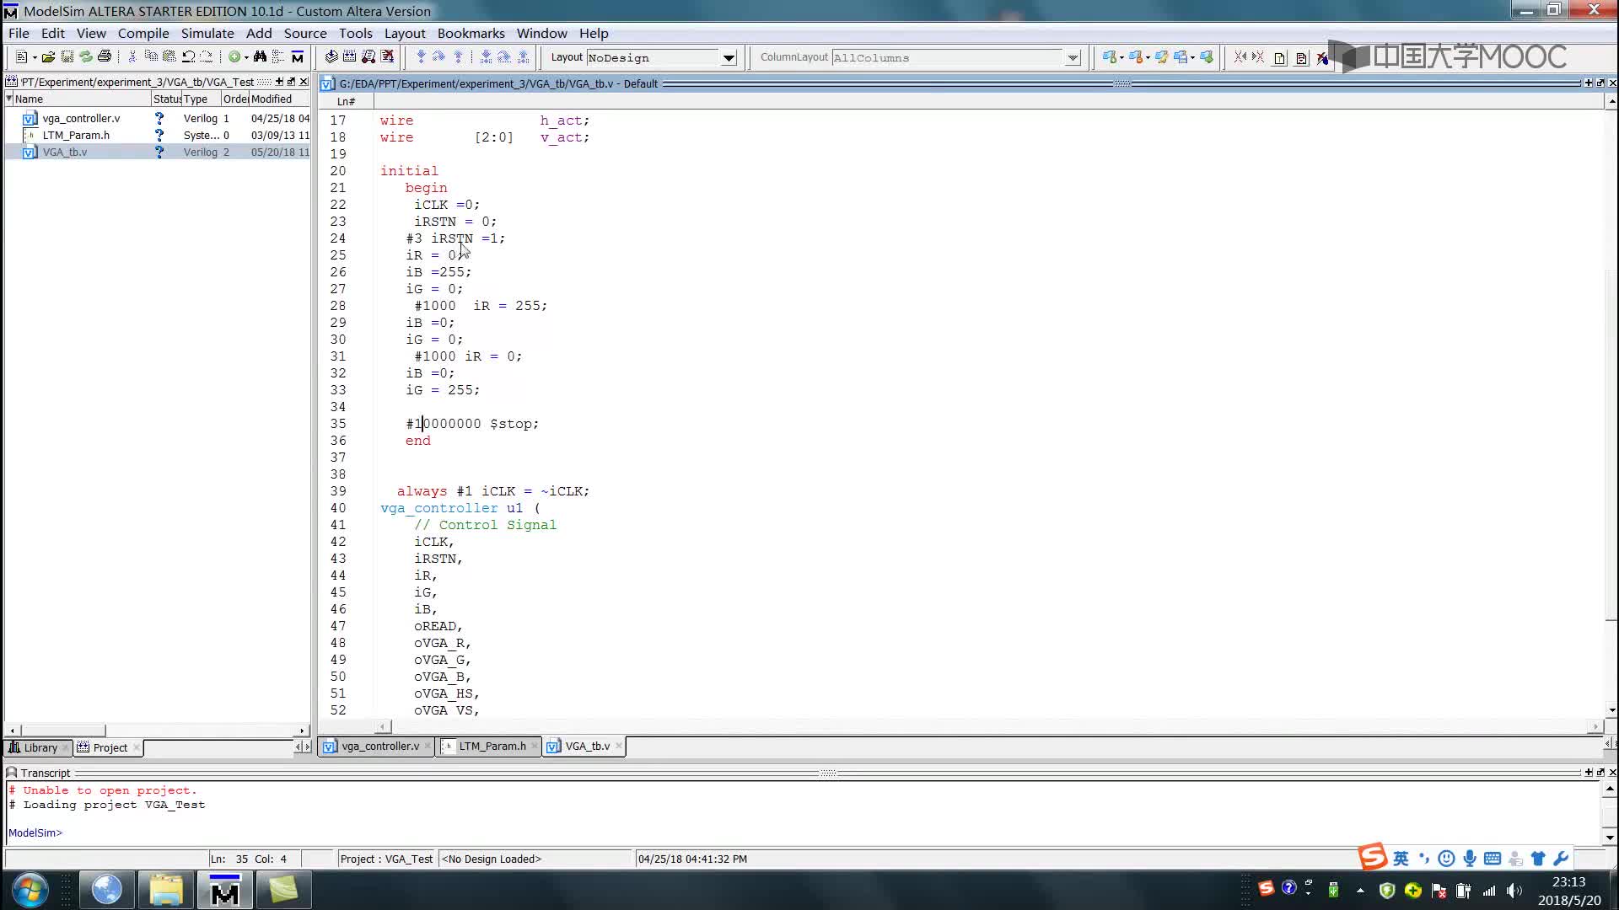Click the Save (floppy disk) toolbar icon

[x=67, y=56]
